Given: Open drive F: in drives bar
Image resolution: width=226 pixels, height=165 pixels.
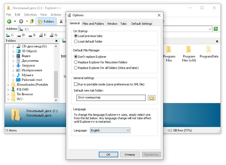Looking at the screenshot, I should [x=43, y=35].
